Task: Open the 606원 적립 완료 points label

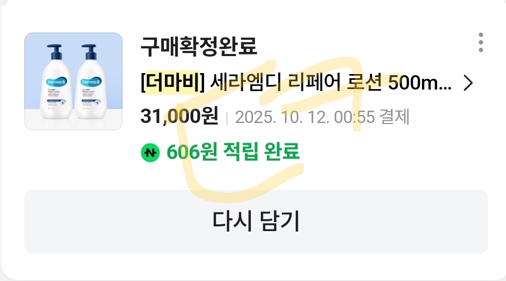Action: (233, 152)
